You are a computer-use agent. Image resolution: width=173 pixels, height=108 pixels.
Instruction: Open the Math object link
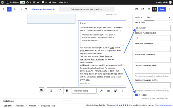click(112, 48)
